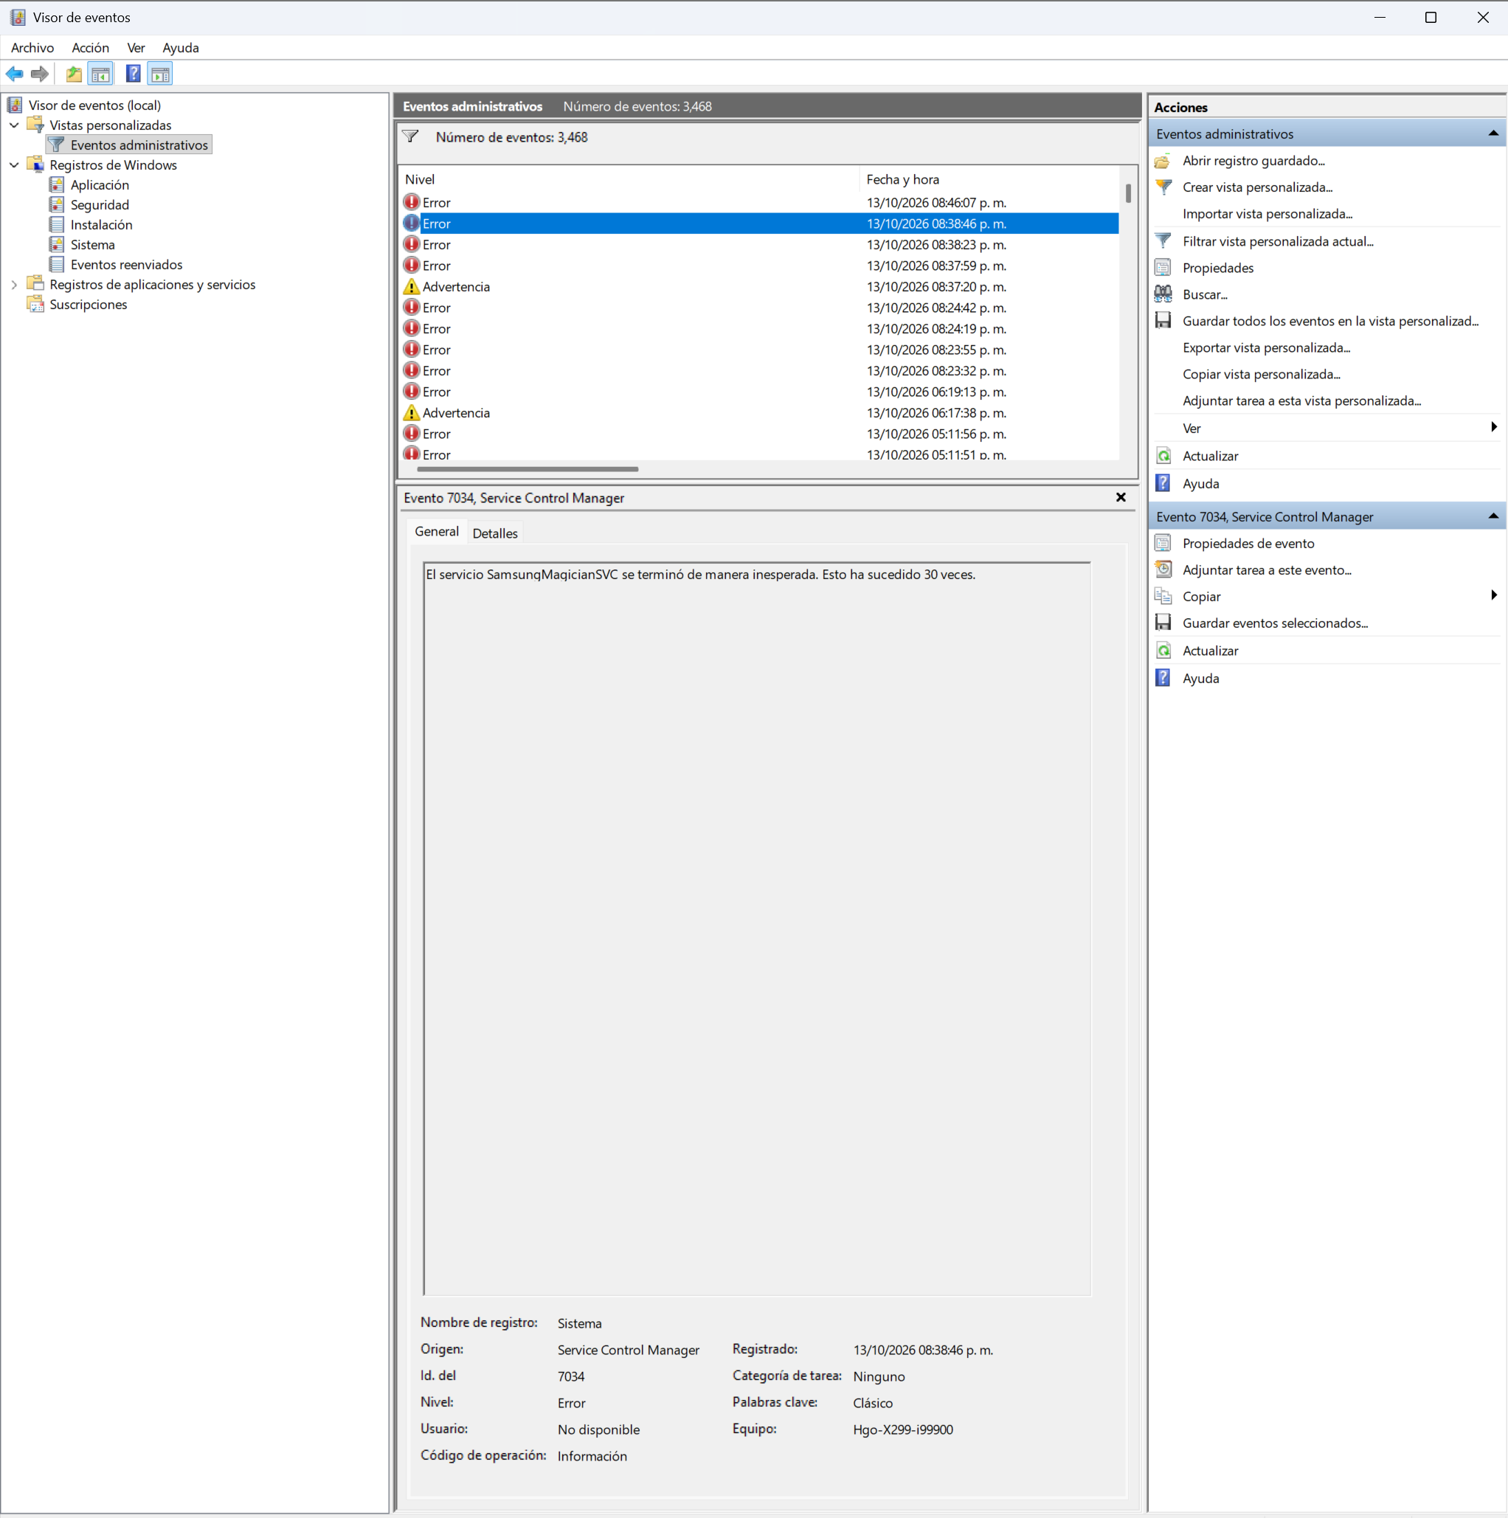Collapse Vistas personalizadas tree node
This screenshot has height=1518, width=1508.
tap(14, 125)
